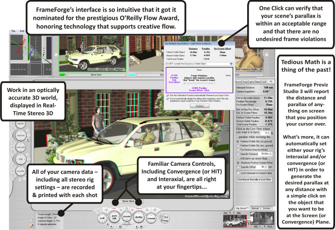Switch to the 3D tab
The image size is (335, 230).
[x=271, y=82]
